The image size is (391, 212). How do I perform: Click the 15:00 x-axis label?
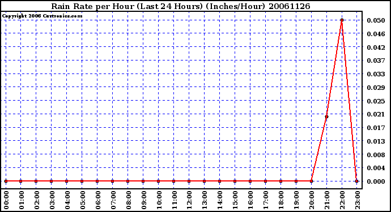coord(235,200)
